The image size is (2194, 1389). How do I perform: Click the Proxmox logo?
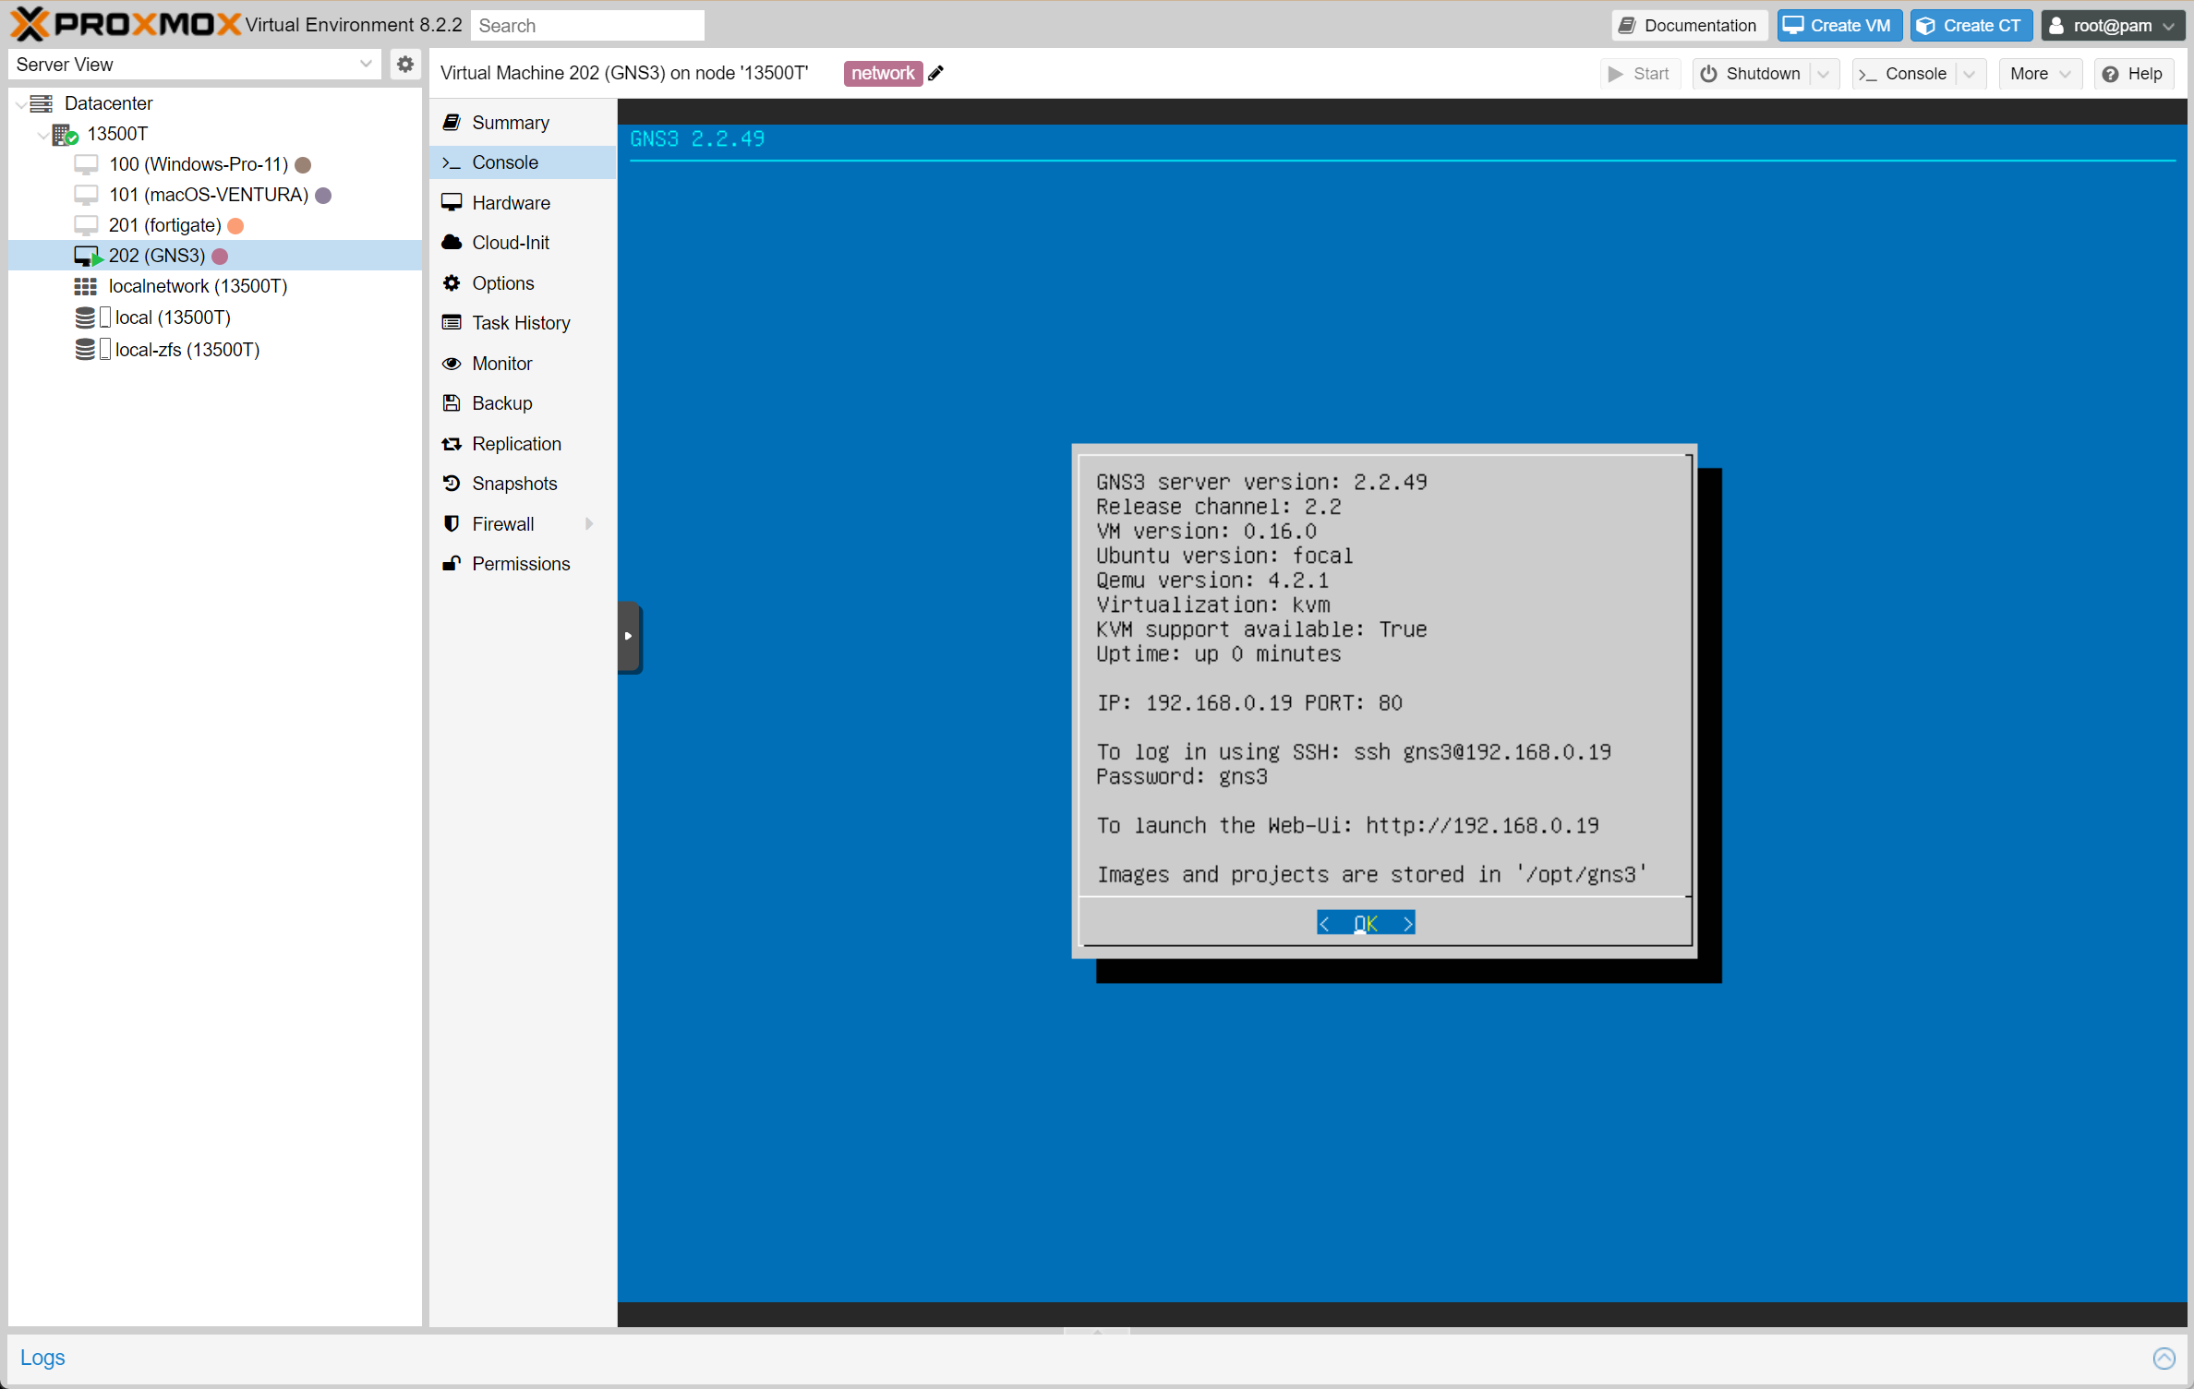coord(126,24)
